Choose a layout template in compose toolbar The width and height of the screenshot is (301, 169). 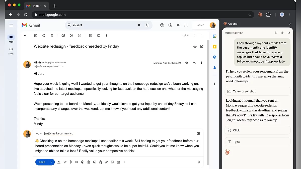(112, 162)
